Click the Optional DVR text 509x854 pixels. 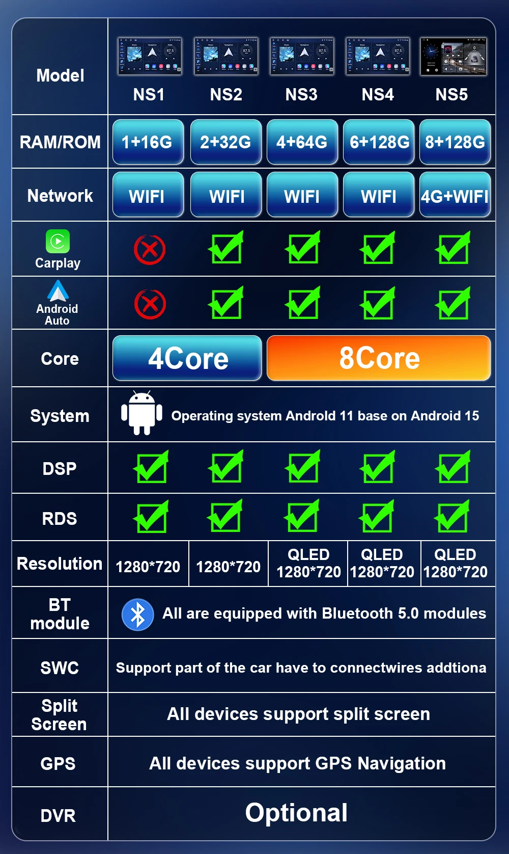tap(296, 813)
